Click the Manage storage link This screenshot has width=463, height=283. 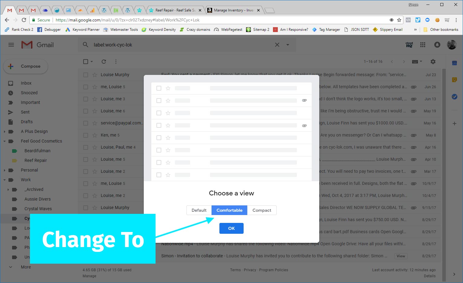[x=89, y=276]
